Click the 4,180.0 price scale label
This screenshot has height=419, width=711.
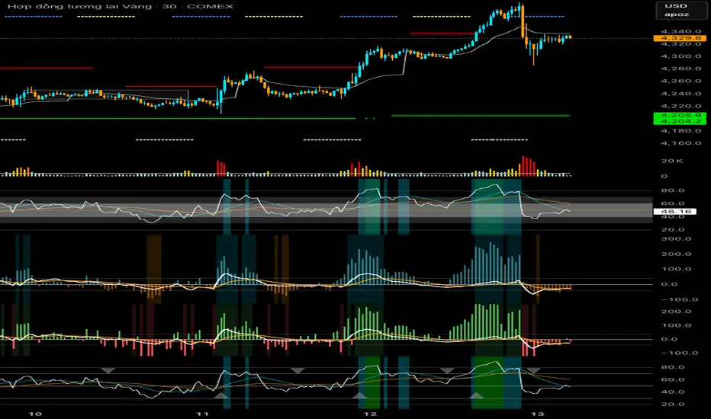pyautogui.click(x=681, y=130)
